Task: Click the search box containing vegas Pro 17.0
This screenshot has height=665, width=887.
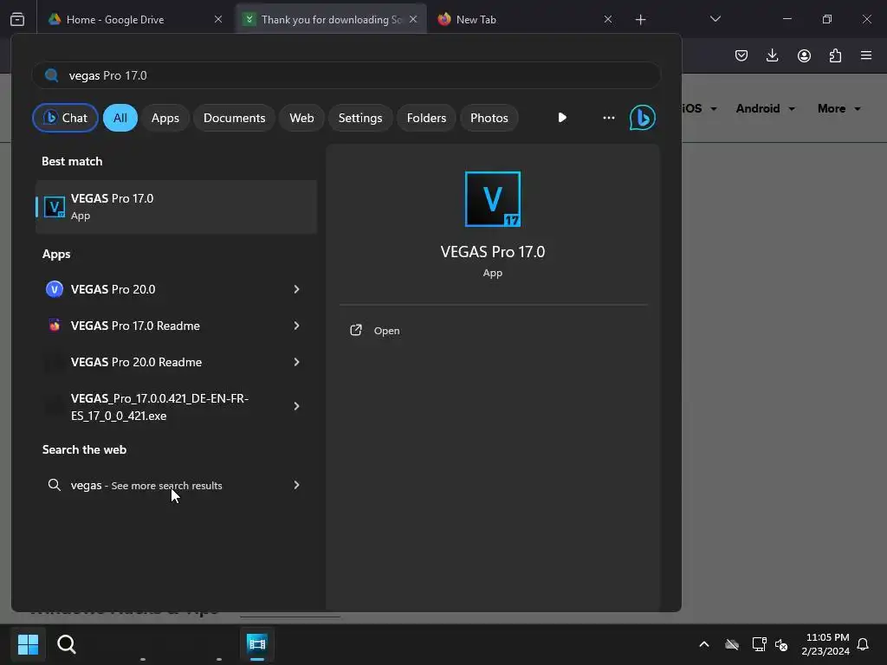Action: coord(346,75)
